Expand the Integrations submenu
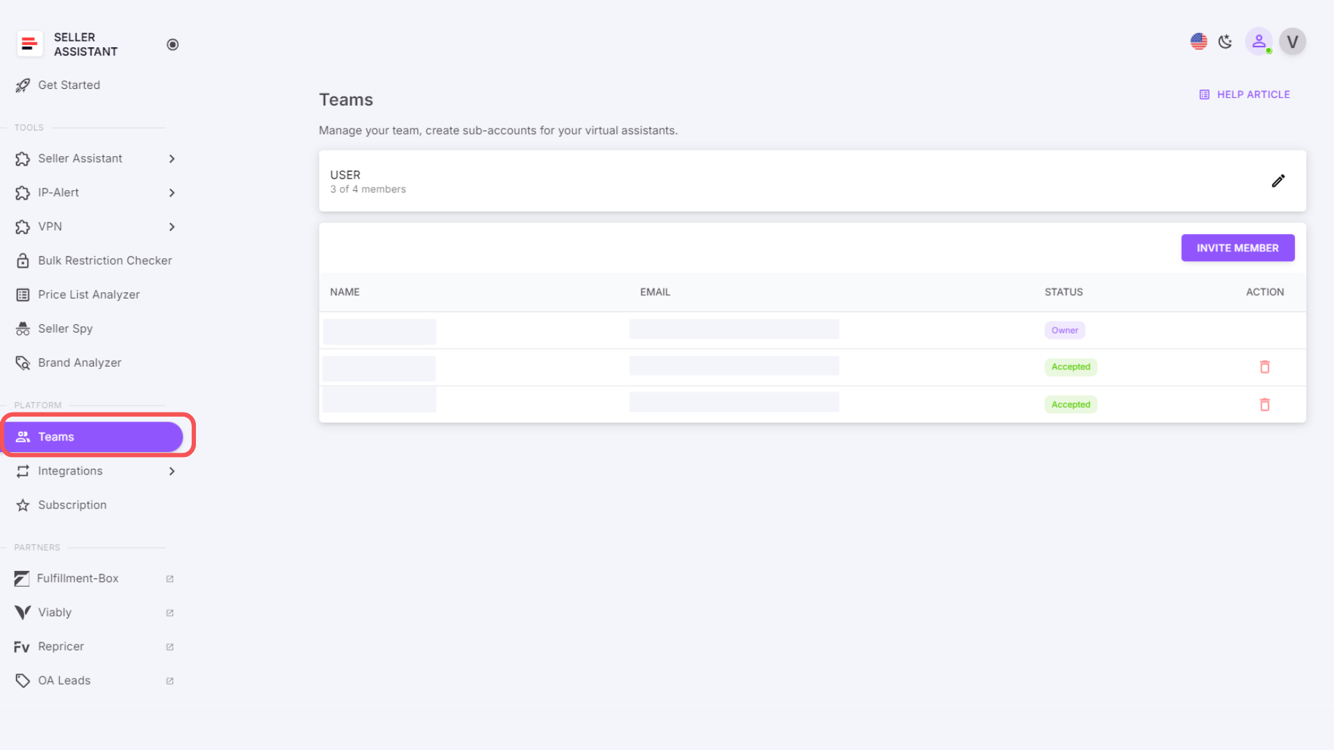 (x=172, y=471)
